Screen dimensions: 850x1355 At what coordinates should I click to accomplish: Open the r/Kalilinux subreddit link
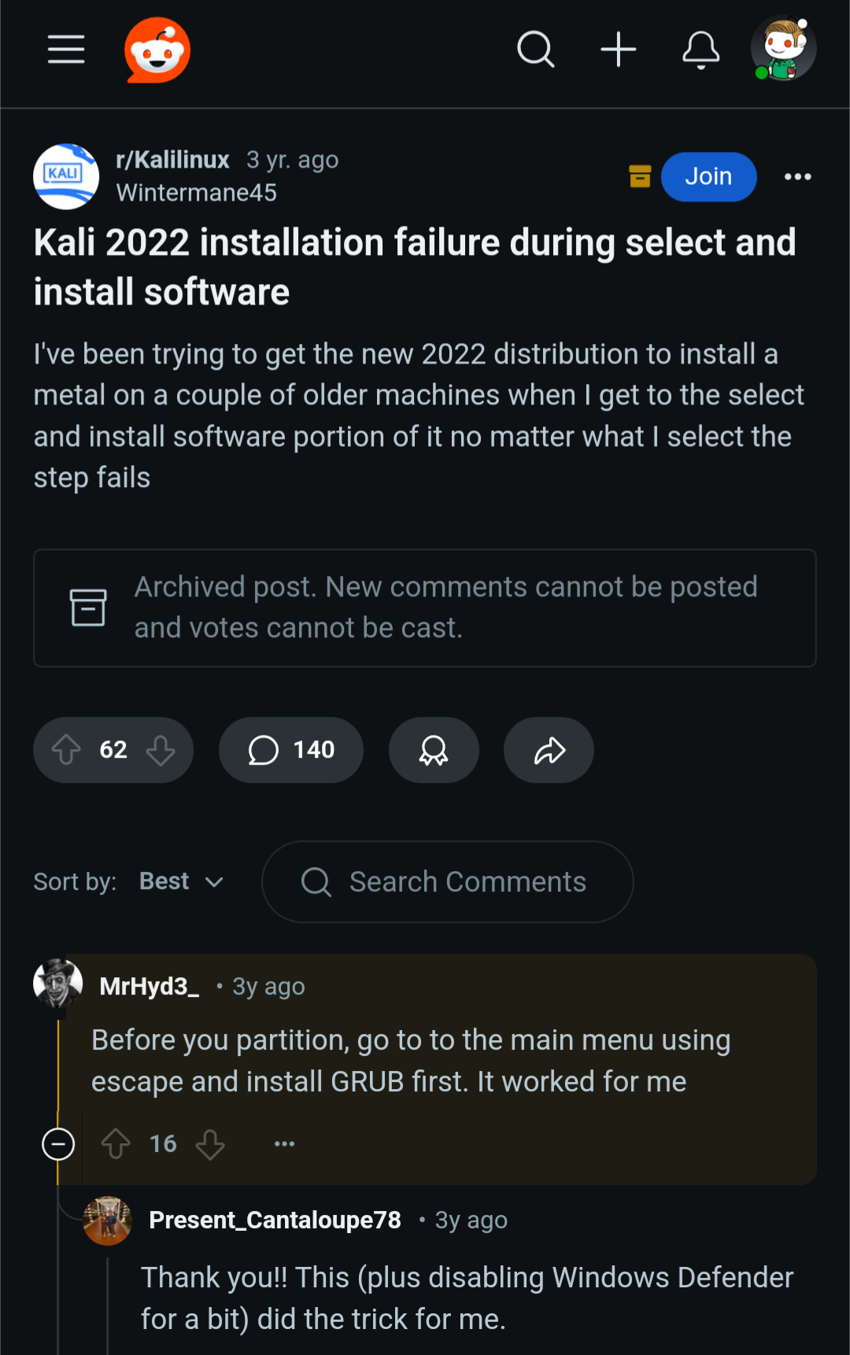172,160
